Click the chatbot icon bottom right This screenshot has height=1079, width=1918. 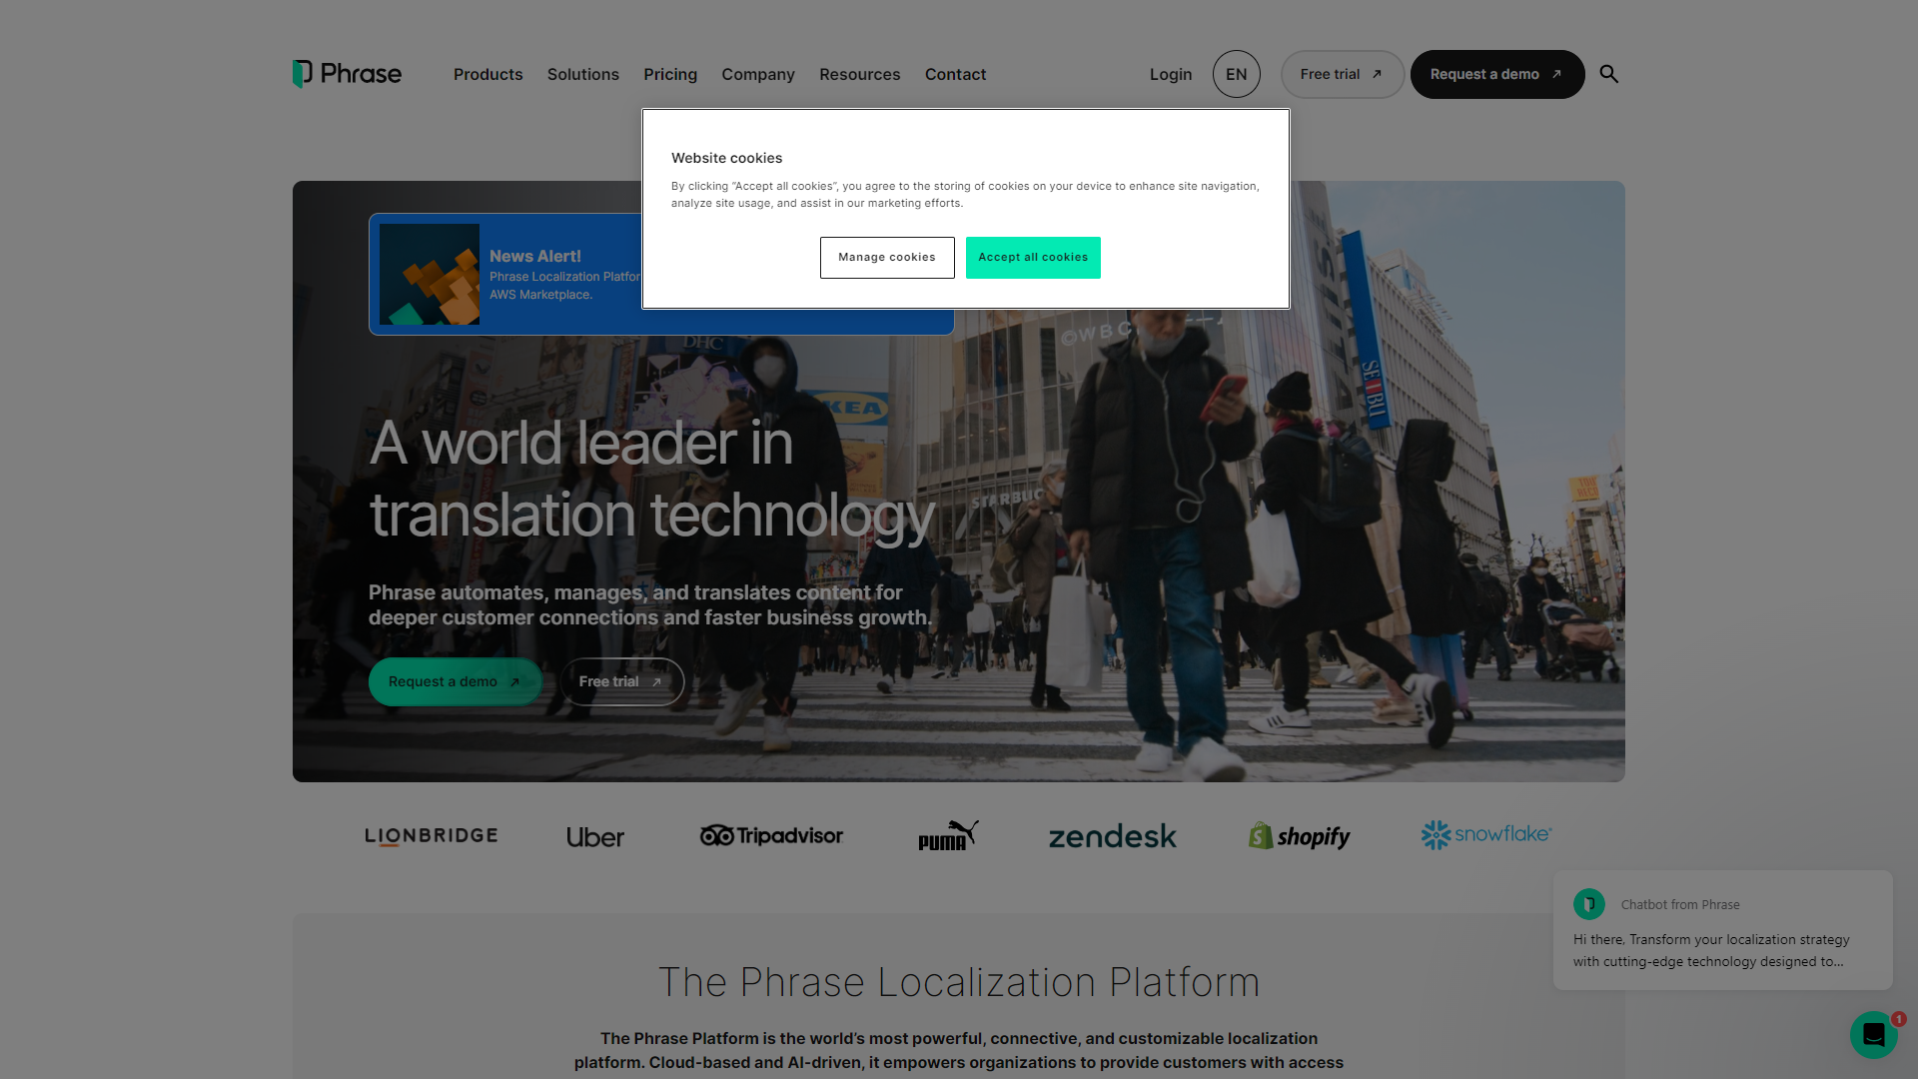(x=1872, y=1034)
